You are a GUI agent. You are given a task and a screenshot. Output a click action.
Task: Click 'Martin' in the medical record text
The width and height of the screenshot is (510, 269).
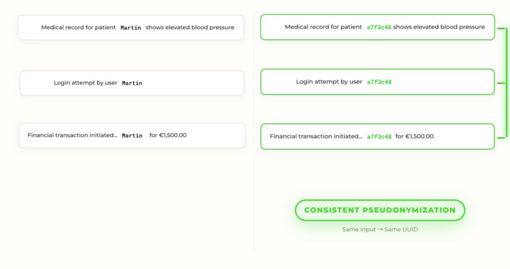tap(131, 28)
